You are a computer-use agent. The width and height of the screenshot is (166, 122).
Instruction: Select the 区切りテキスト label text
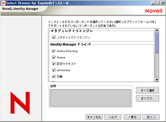[66, 64]
